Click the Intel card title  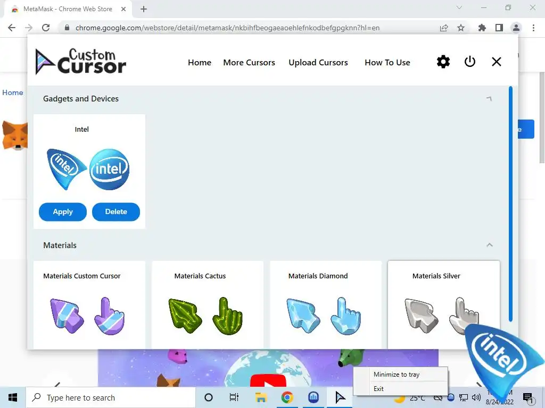[81, 130]
